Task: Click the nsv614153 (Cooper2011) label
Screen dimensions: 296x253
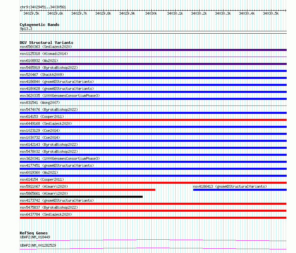Action: tap(42, 117)
